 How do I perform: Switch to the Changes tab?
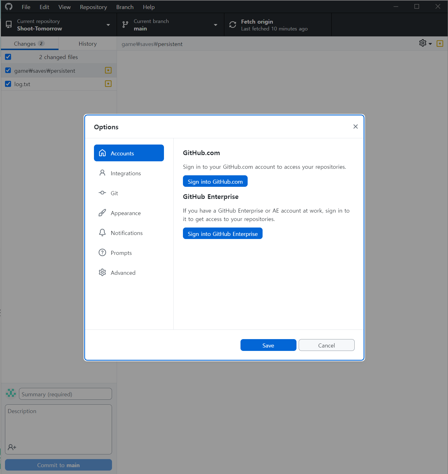pos(30,44)
